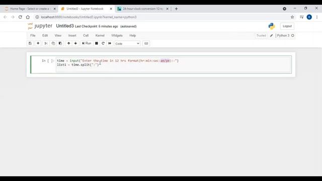
Task: Move selected cell up
Action: (x=69, y=43)
